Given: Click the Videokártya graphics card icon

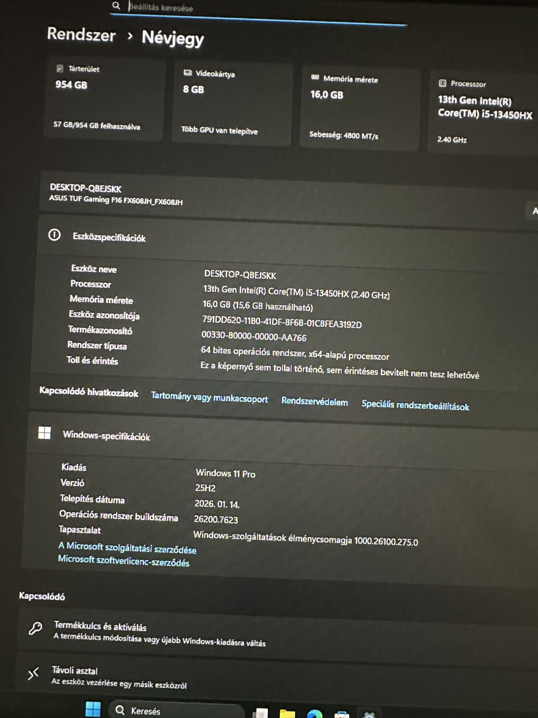Looking at the screenshot, I should point(187,73).
